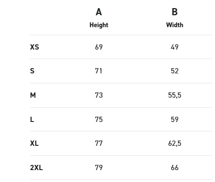The width and height of the screenshot is (215, 182).
Task: Click width value 66 for 2XL
Action: tap(175, 168)
